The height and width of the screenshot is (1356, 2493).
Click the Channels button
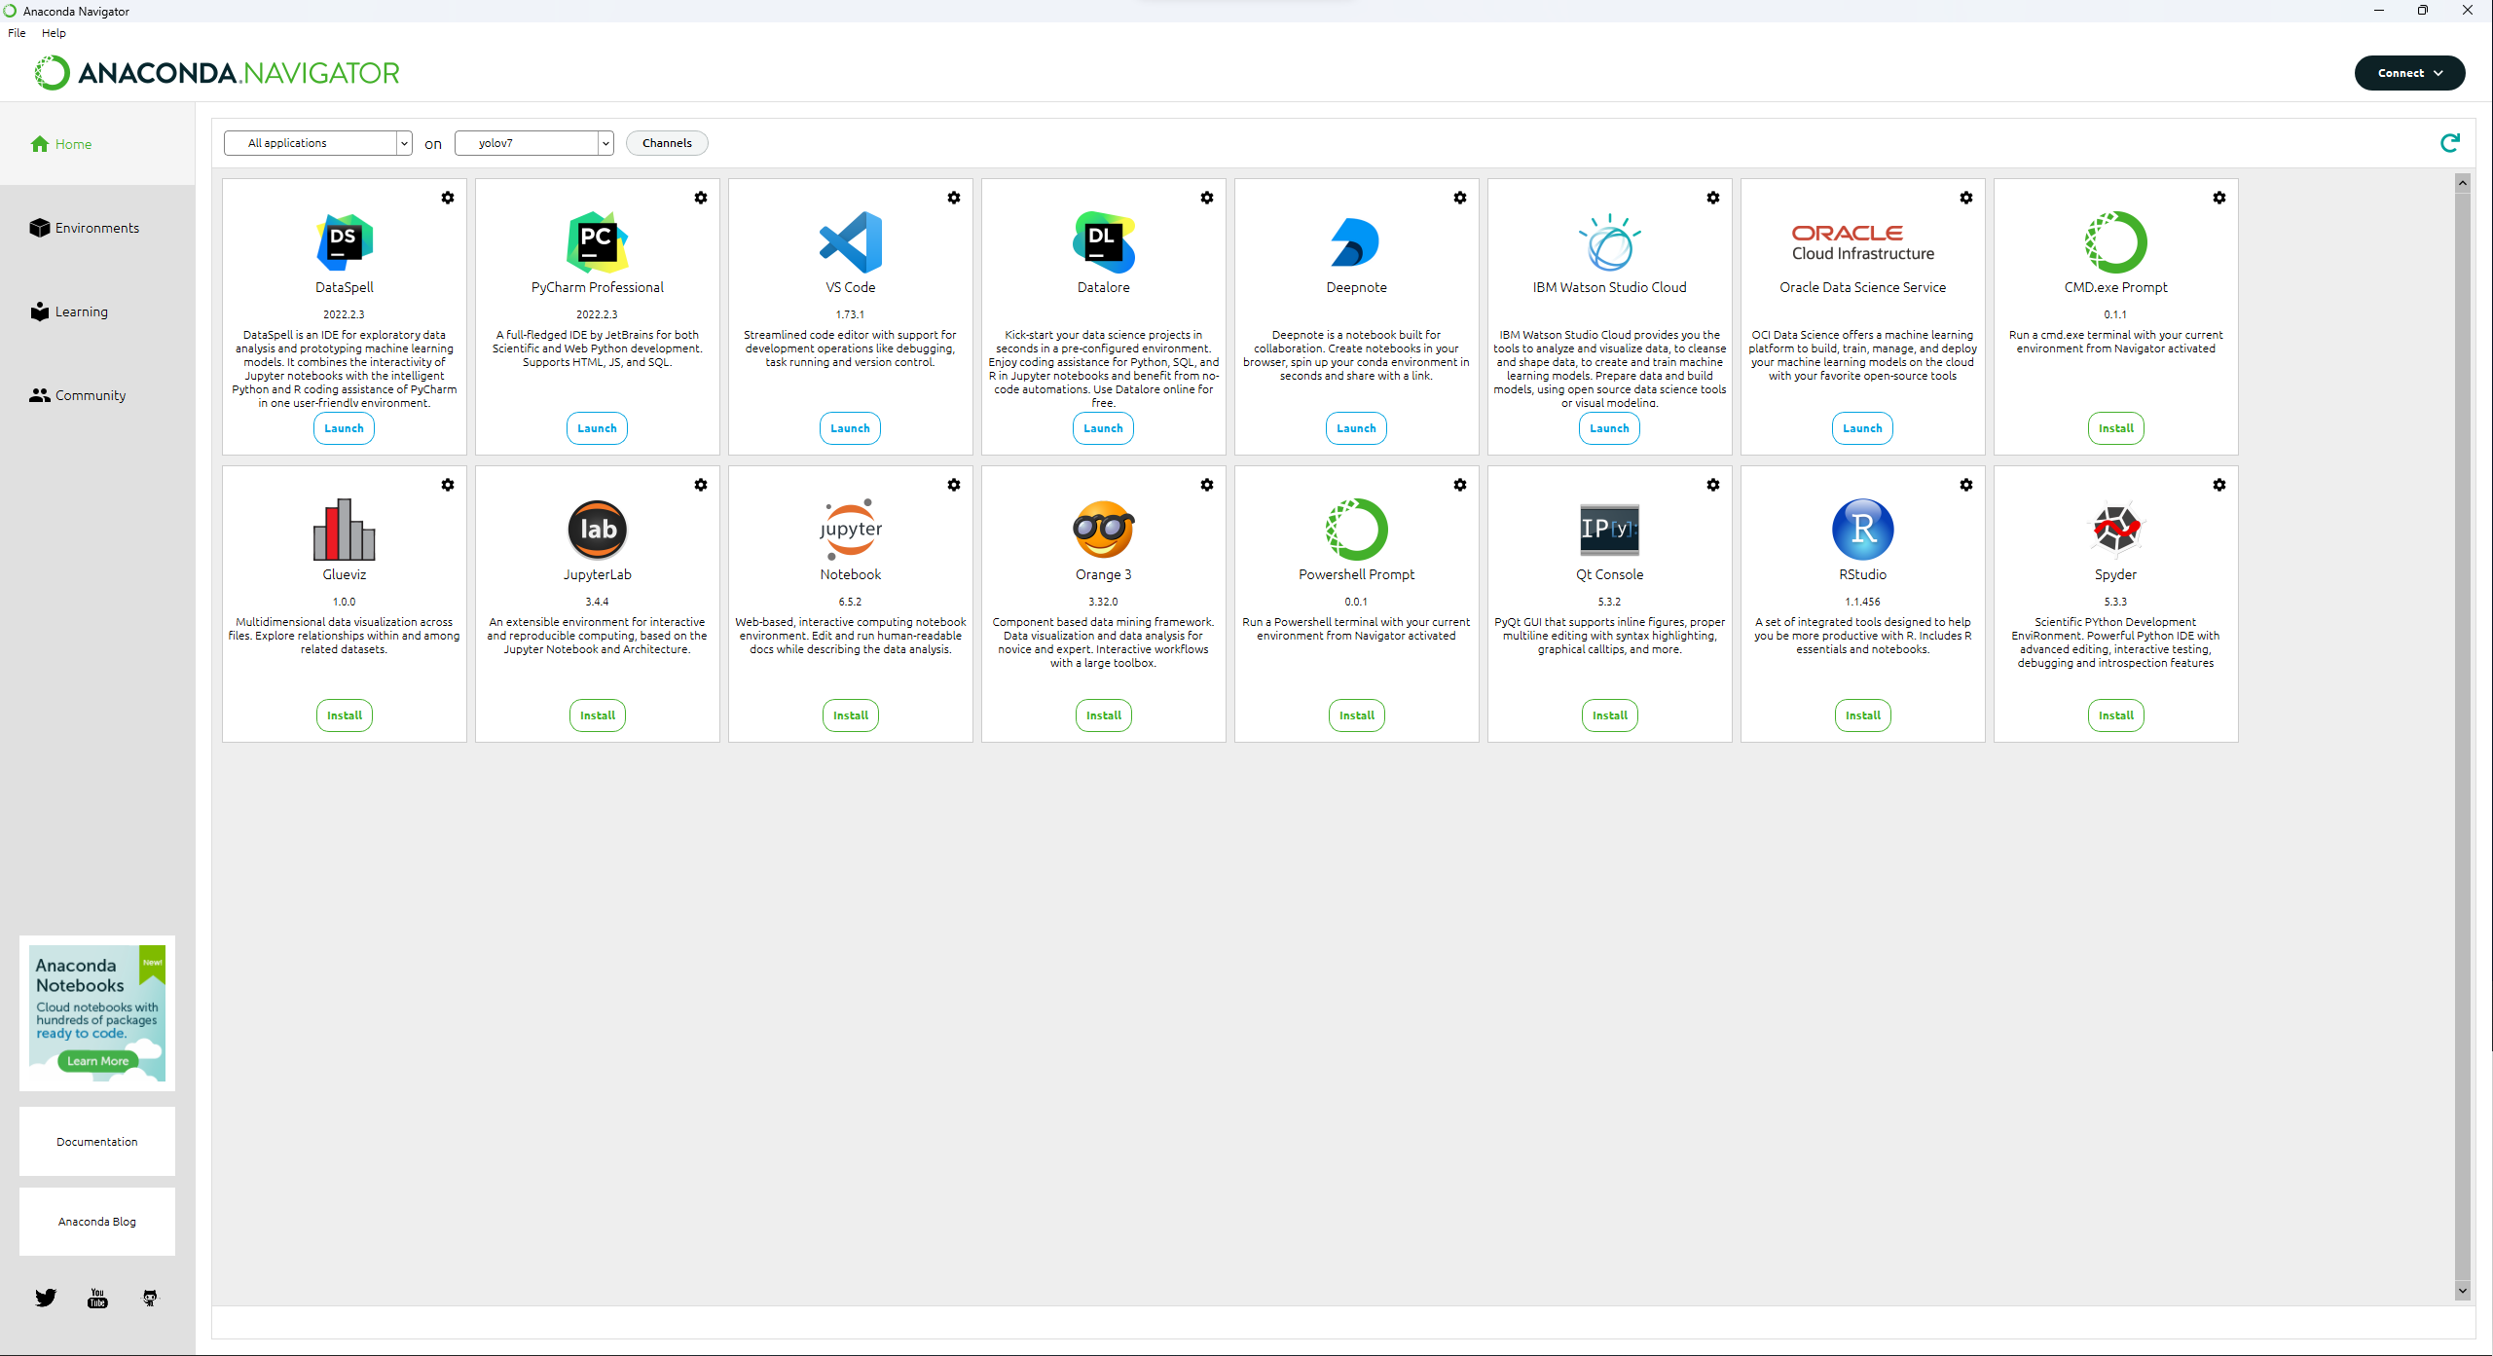(x=667, y=143)
